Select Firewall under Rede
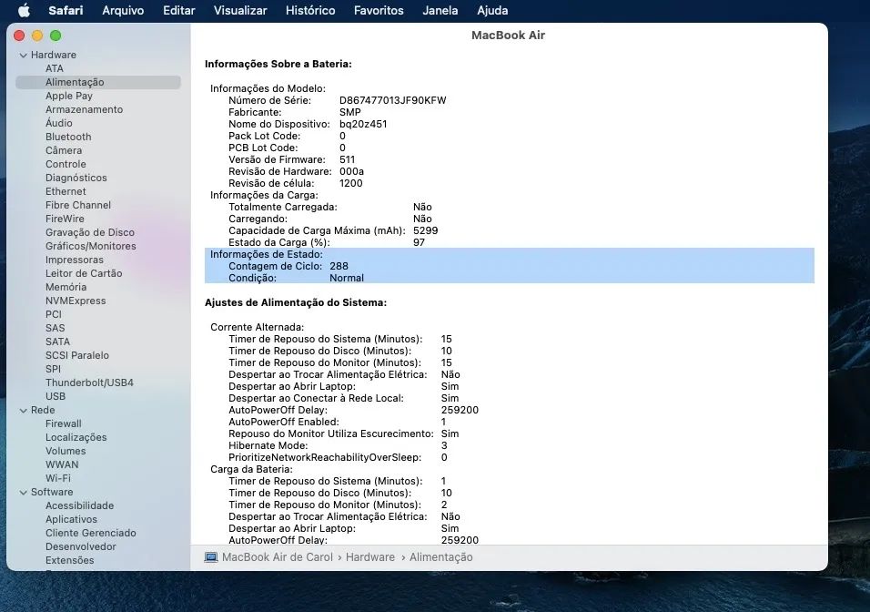 coord(63,423)
